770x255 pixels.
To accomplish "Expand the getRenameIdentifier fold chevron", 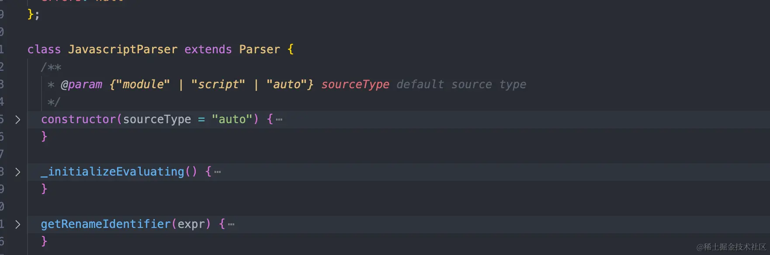I will (17, 224).
